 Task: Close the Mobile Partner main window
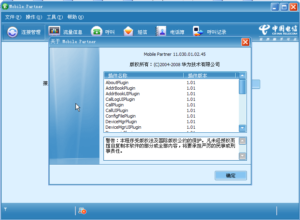[x=293, y=7]
